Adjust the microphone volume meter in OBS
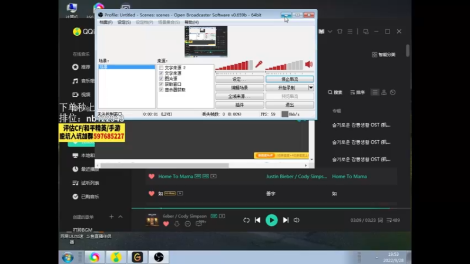Screen dimensions: 470x264 234,65
